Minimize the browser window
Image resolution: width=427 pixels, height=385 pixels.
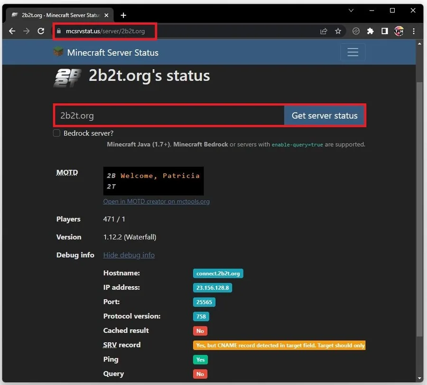(x=371, y=10)
